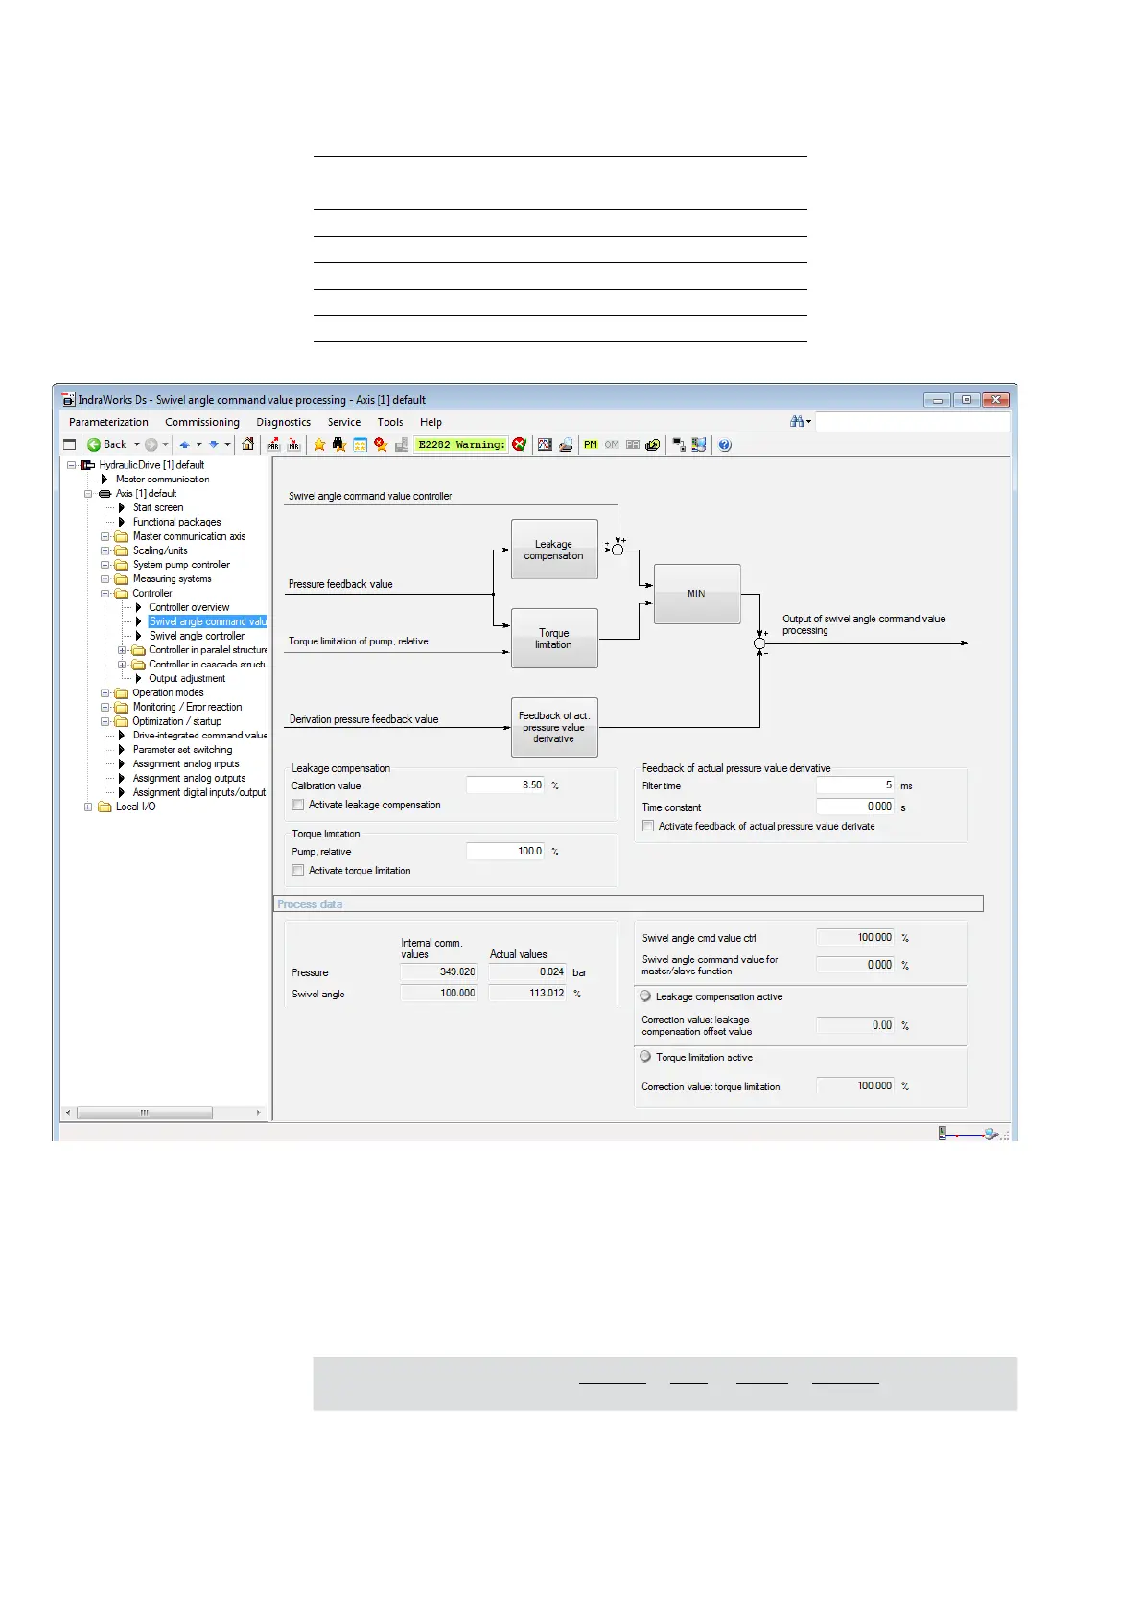Viewport: 1142px width, 1615px height.
Task: Expand the Operation modes folder
Action: point(105,692)
